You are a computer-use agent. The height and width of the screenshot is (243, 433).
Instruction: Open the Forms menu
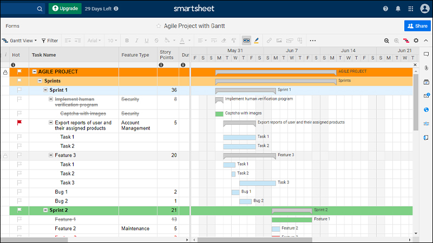pos(12,26)
